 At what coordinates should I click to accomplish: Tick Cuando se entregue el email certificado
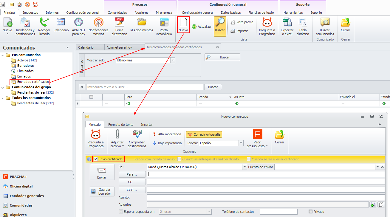coord(179,159)
